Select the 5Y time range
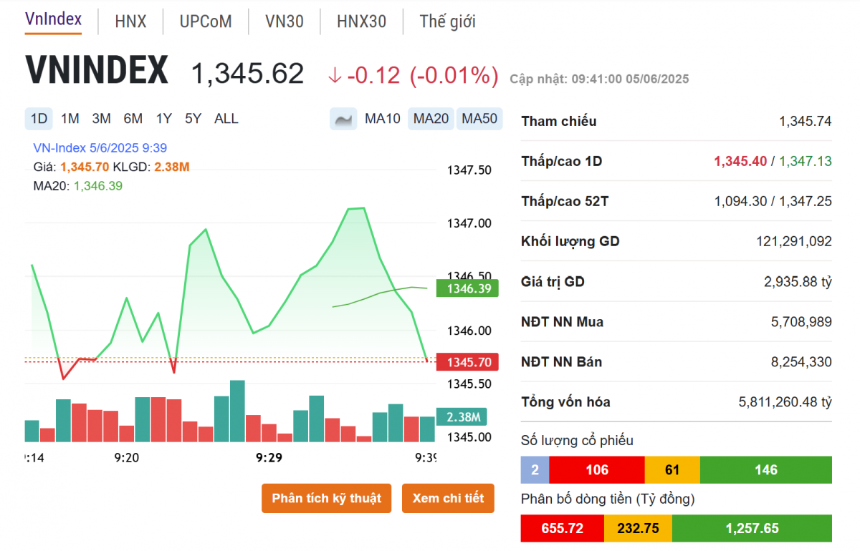This screenshot has width=860, height=551. [193, 119]
